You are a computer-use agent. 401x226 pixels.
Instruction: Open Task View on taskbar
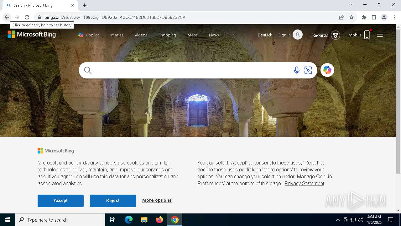coord(113,220)
